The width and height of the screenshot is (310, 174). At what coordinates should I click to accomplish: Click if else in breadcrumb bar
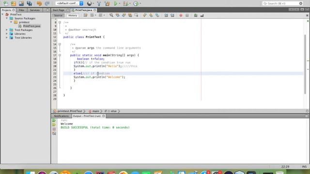click(x=111, y=111)
